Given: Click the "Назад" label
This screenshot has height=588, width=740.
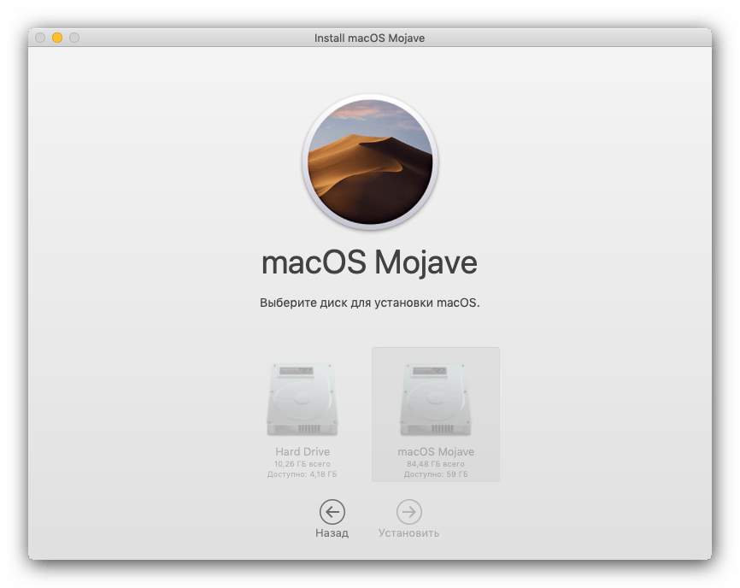Looking at the screenshot, I should [x=332, y=533].
